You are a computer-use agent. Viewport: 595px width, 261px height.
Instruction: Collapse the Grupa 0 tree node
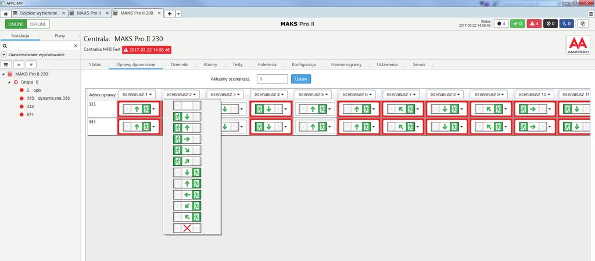point(9,82)
